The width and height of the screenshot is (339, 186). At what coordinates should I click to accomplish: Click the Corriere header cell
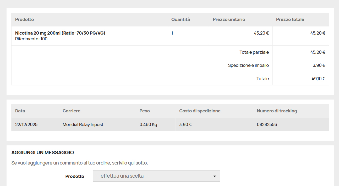[71, 111]
